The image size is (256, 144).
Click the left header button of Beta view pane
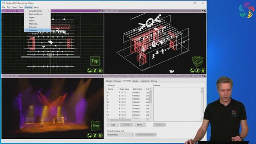(x=202, y=11)
